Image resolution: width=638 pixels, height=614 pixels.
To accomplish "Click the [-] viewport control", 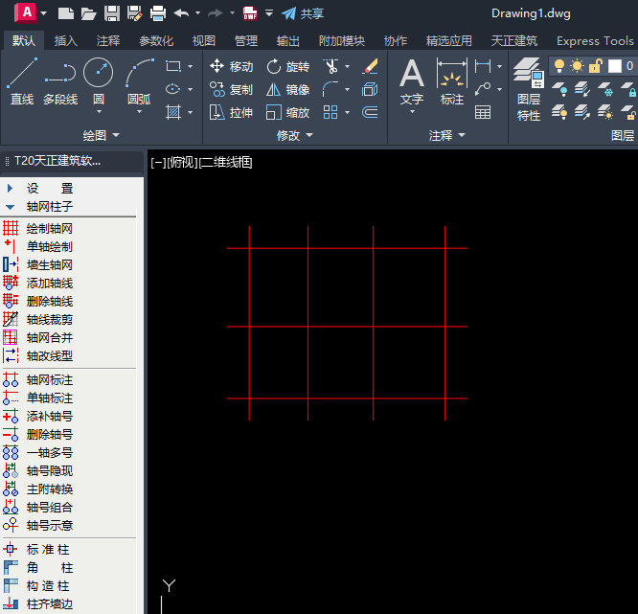I will tap(158, 163).
